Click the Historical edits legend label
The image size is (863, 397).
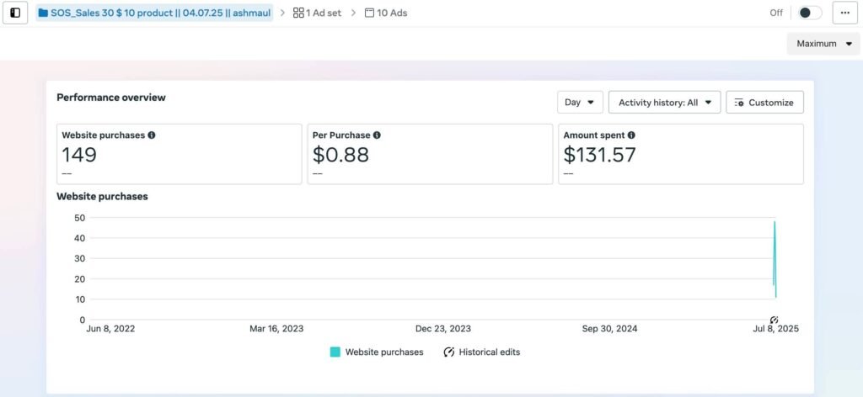(490, 352)
